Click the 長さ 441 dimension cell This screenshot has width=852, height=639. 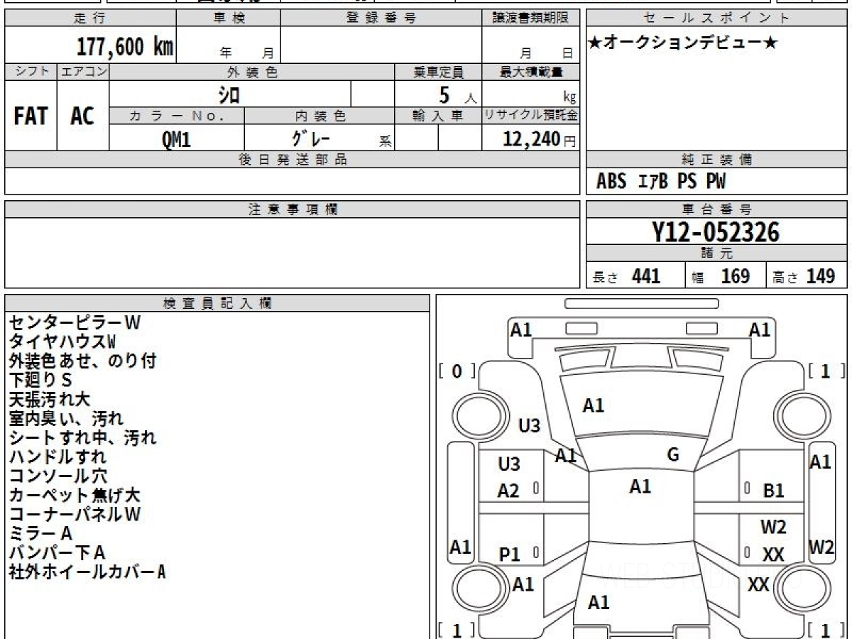point(635,276)
